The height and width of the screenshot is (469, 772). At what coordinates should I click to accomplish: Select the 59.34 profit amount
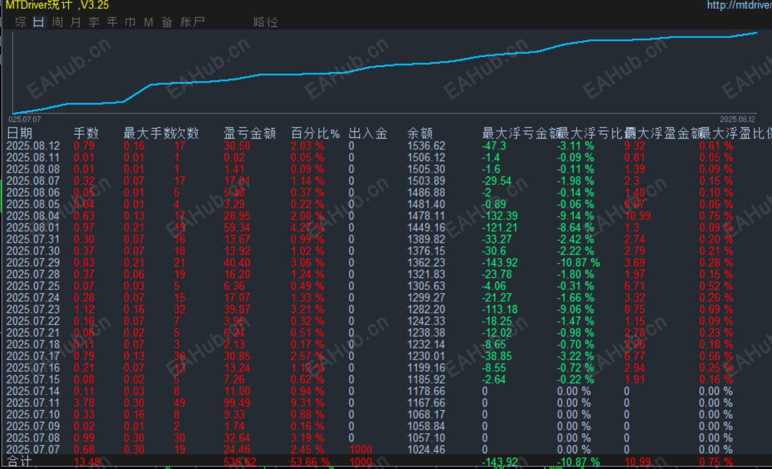pos(237,228)
